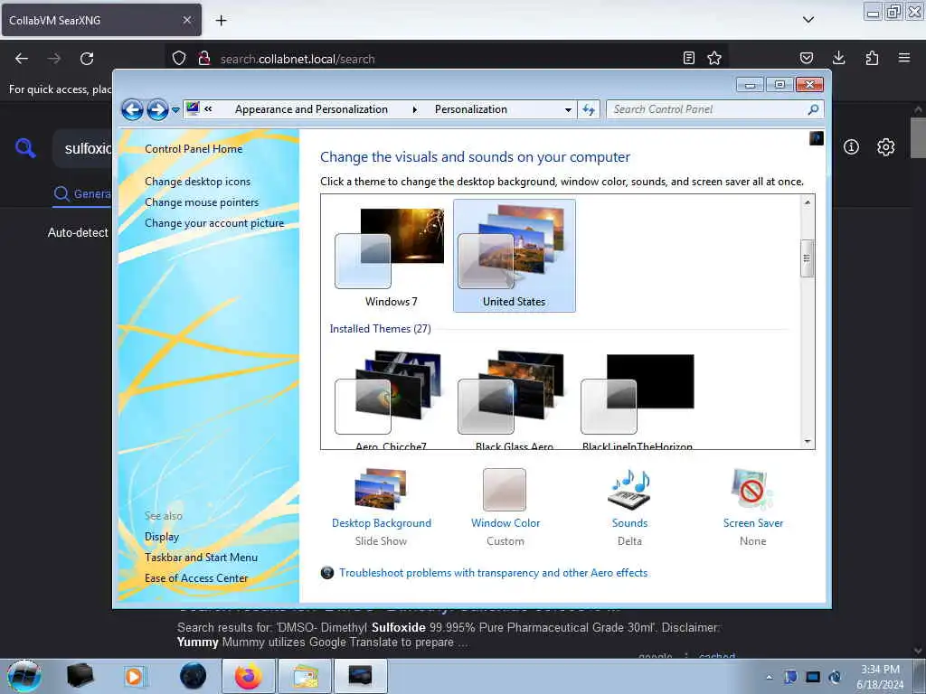Refresh the Control Panel address bar
The image size is (926, 694).
tap(589, 109)
